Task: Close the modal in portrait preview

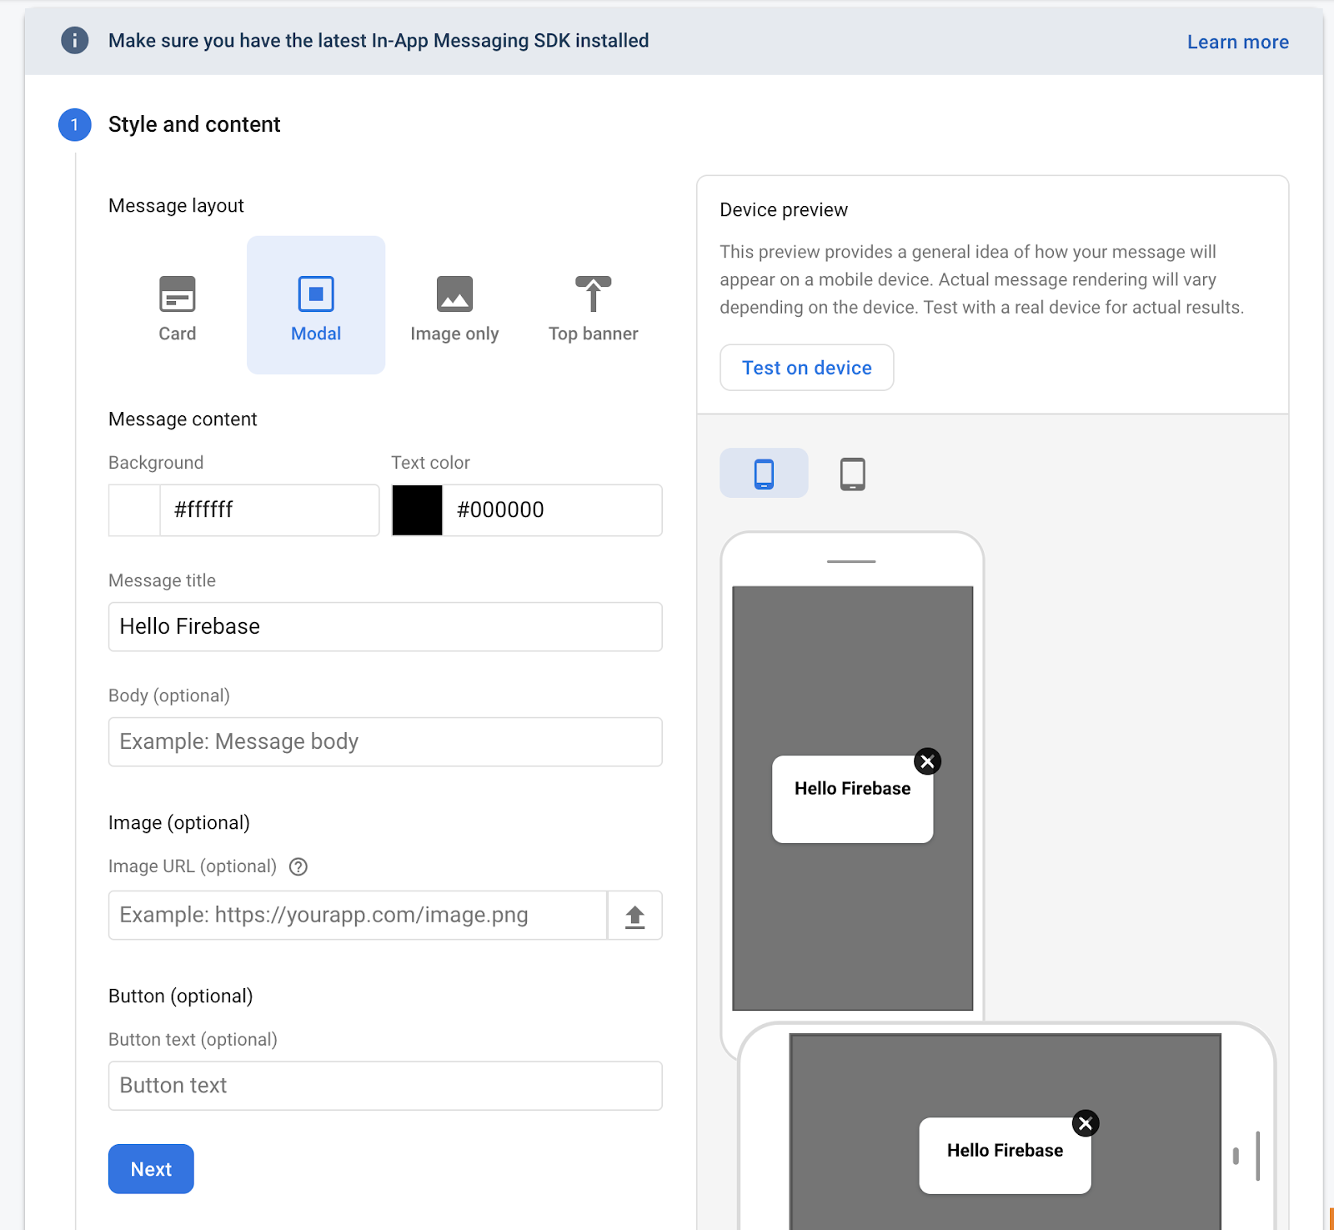Action: coord(927,761)
